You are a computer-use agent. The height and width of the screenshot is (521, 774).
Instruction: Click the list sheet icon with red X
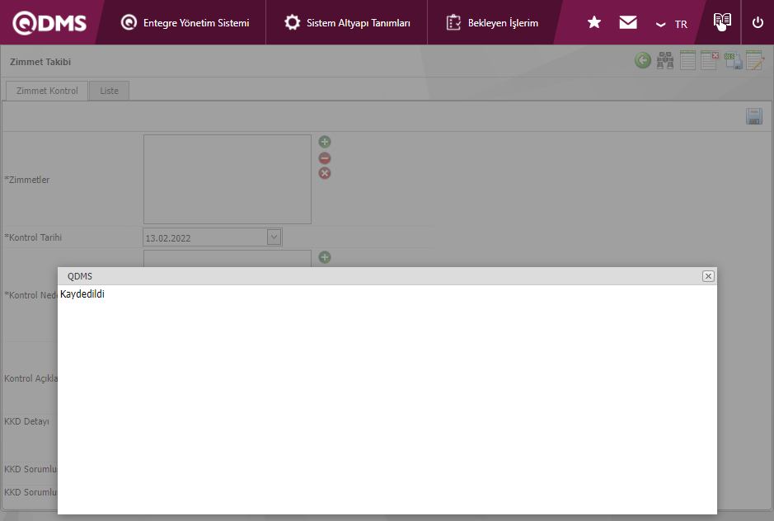tap(710, 60)
